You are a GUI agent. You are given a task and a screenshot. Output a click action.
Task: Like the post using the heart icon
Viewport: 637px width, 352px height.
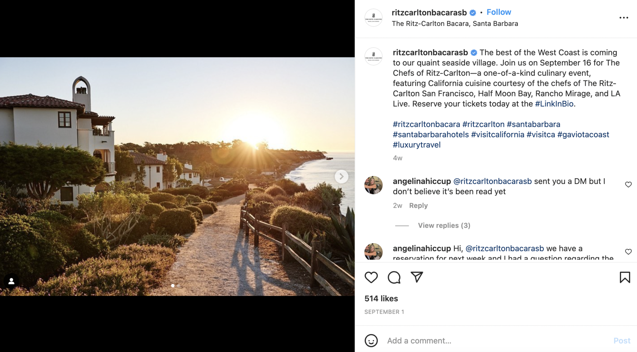coord(371,277)
